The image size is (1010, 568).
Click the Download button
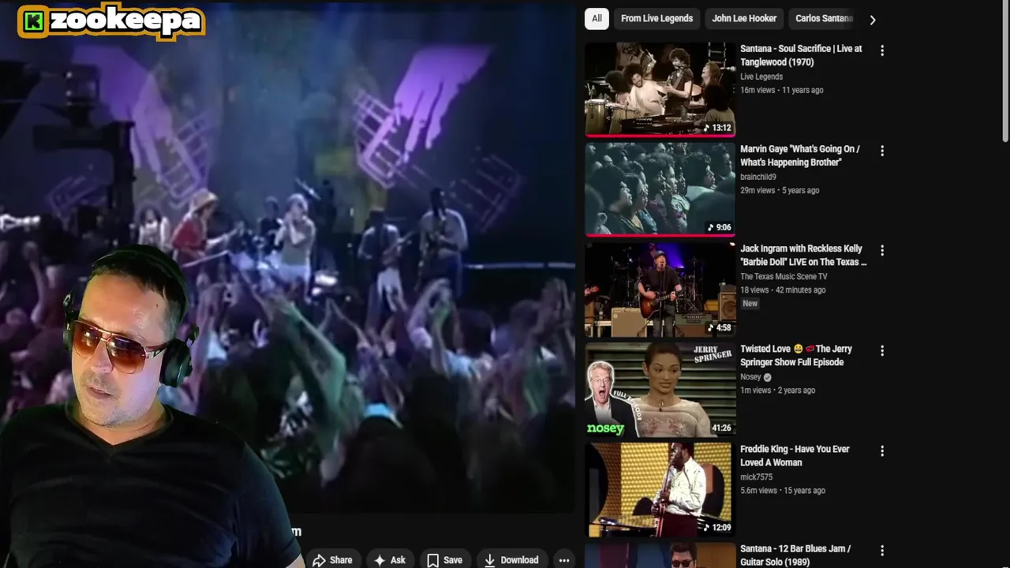pyautogui.click(x=511, y=560)
